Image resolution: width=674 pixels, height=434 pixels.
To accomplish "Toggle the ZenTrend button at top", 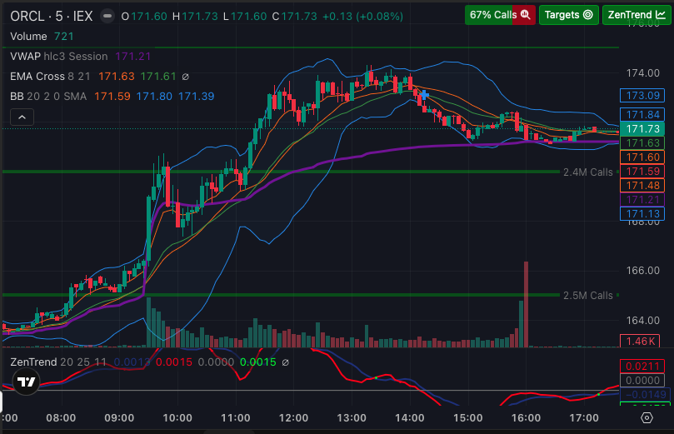I will 637,15.
